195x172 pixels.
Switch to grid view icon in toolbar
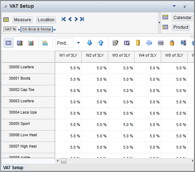coord(8,43)
